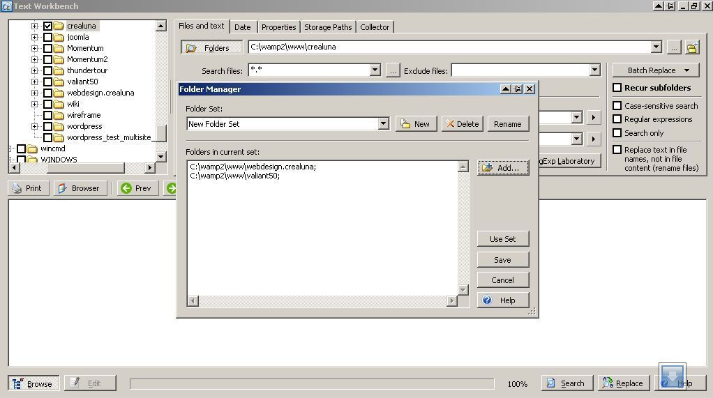This screenshot has width=713, height=398.
Task: Tick the Search only checkbox
Action: pyautogui.click(x=617, y=133)
